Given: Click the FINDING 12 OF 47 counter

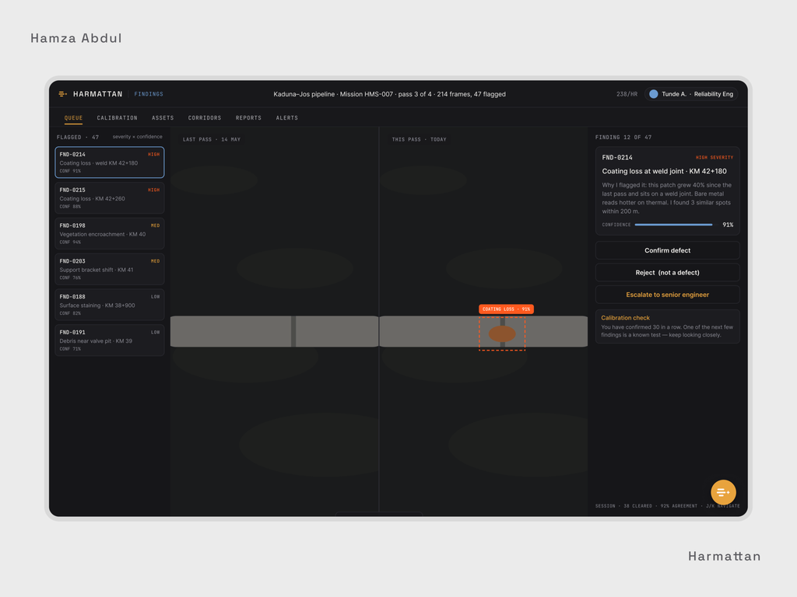Looking at the screenshot, I should click(x=623, y=137).
